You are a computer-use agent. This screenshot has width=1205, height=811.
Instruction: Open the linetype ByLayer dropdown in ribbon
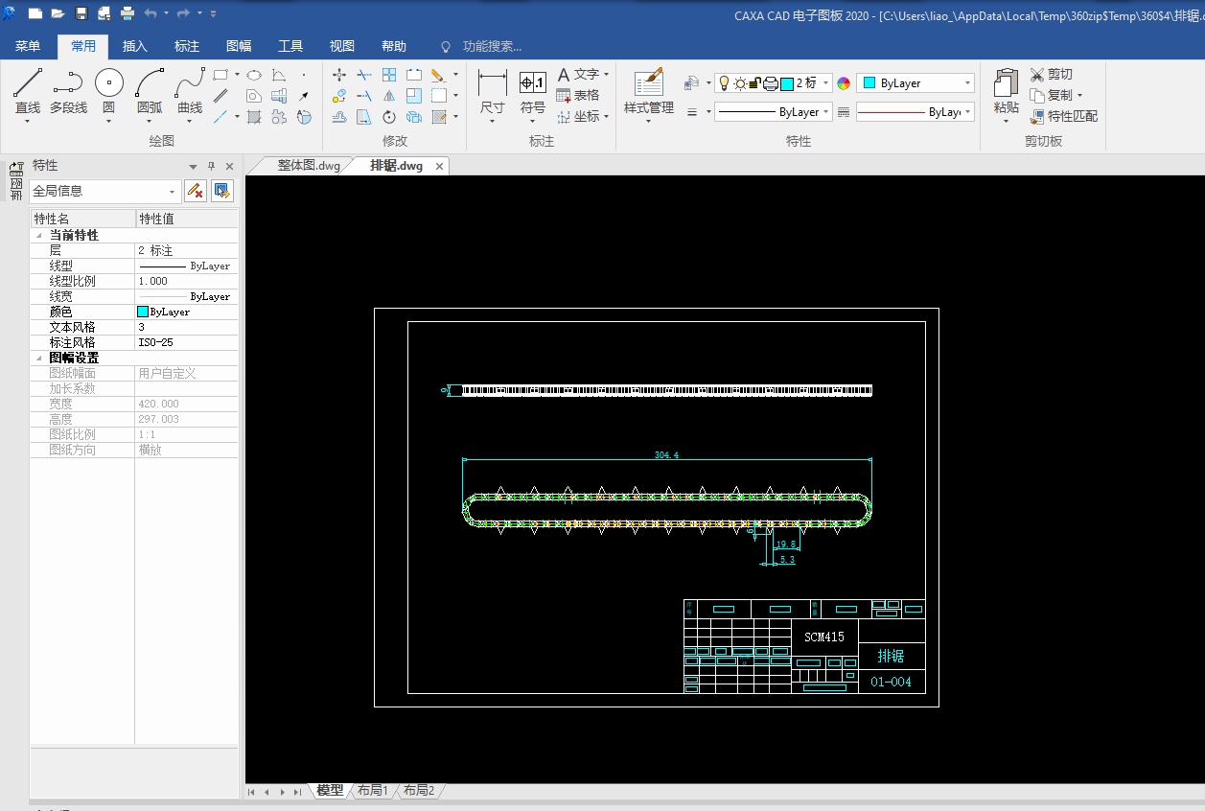click(x=773, y=112)
